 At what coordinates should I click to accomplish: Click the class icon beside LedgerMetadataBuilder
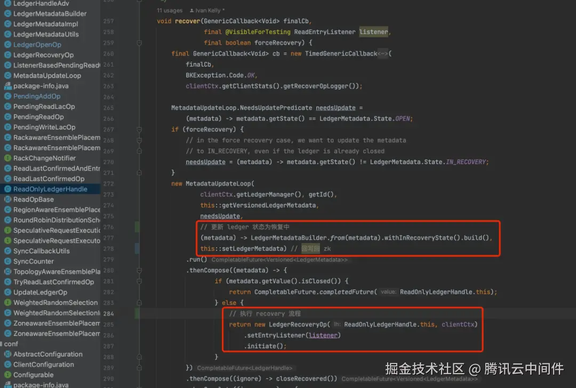tap(7, 13)
